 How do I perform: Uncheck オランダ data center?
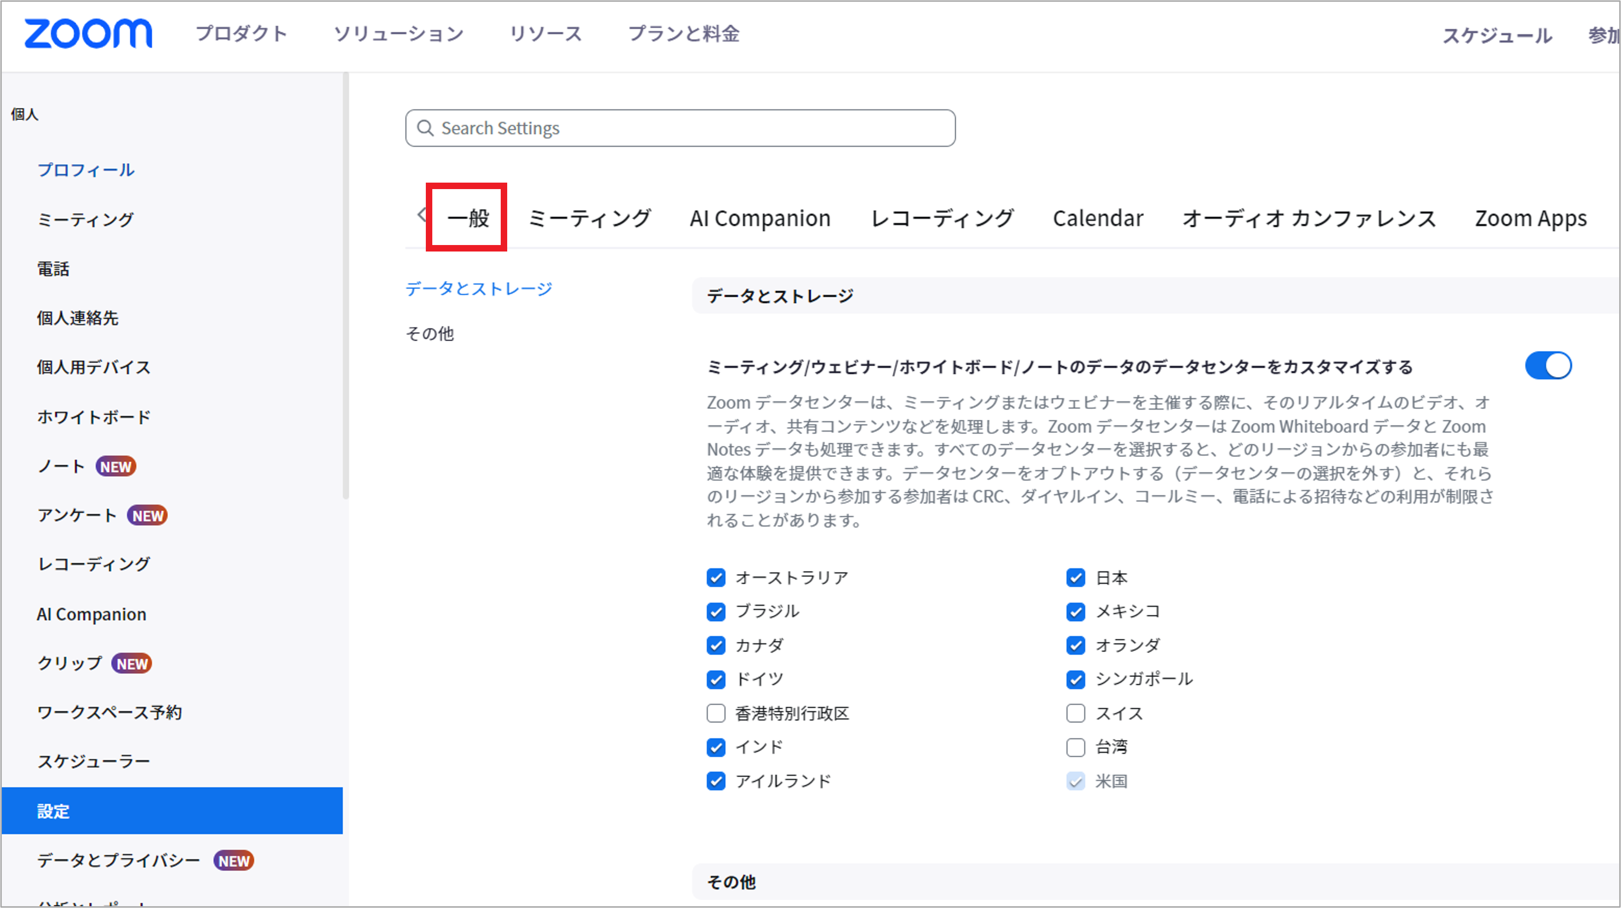coord(1076,645)
